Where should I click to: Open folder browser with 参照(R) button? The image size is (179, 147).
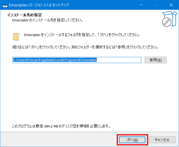(x=156, y=60)
